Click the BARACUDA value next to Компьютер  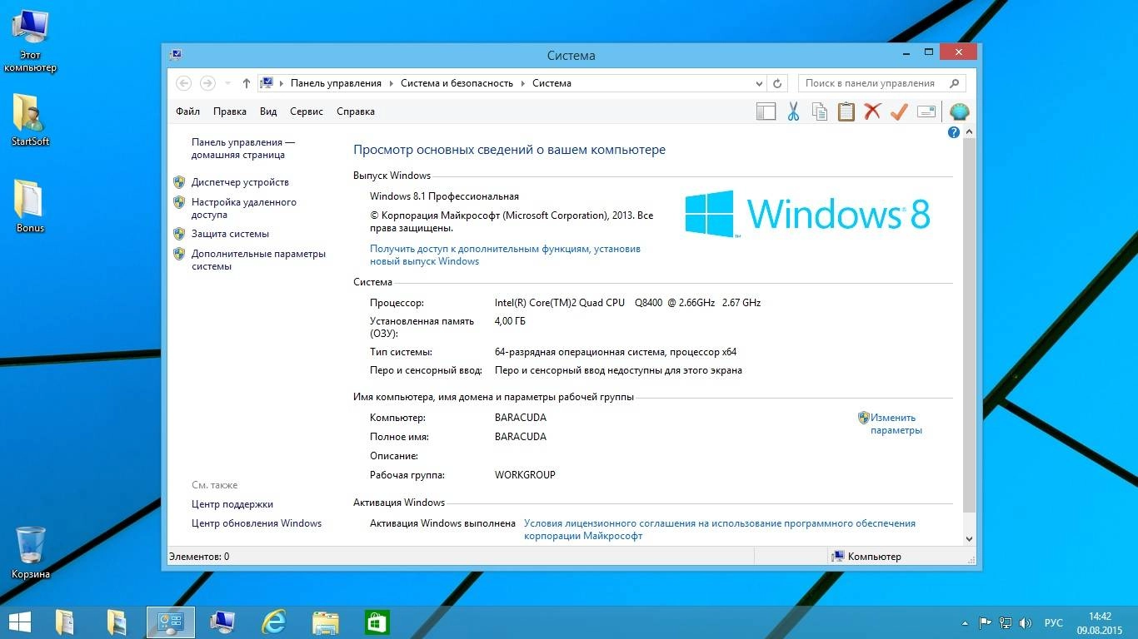521,418
